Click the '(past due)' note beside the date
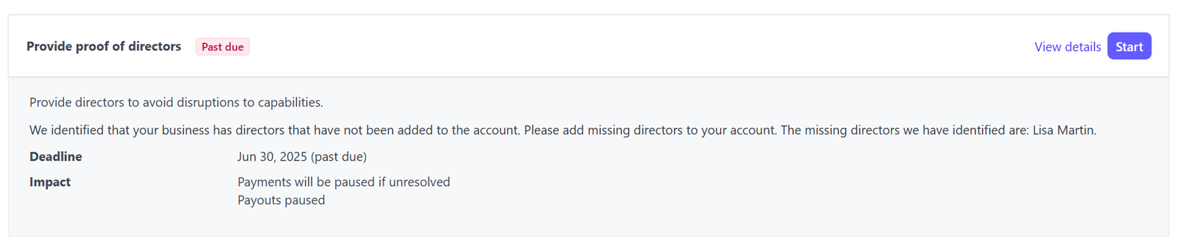 point(339,157)
